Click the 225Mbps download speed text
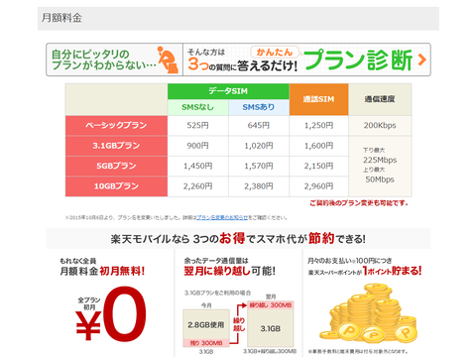Image resolution: width=476 pixels, height=357 pixels. (380, 160)
